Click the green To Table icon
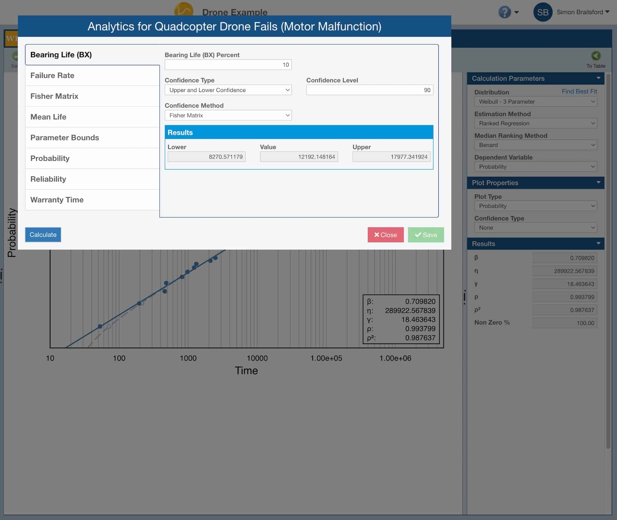The image size is (617, 520). tap(596, 56)
